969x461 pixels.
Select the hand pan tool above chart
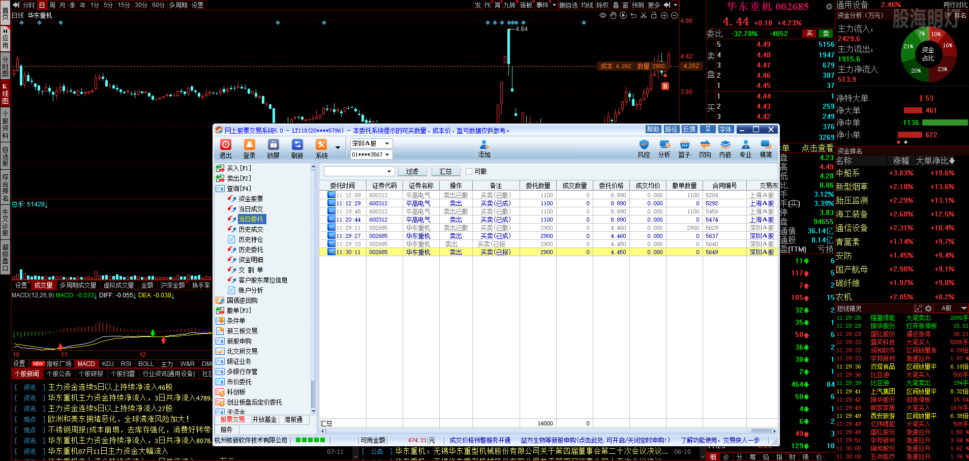point(613,15)
